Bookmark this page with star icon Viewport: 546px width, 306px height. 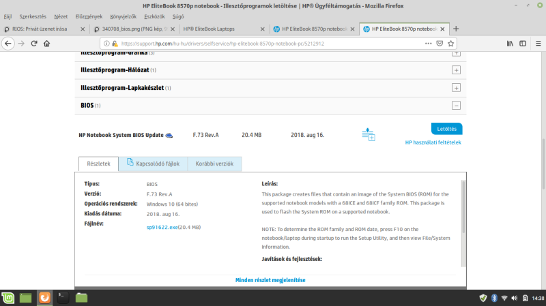coord(451,44)
